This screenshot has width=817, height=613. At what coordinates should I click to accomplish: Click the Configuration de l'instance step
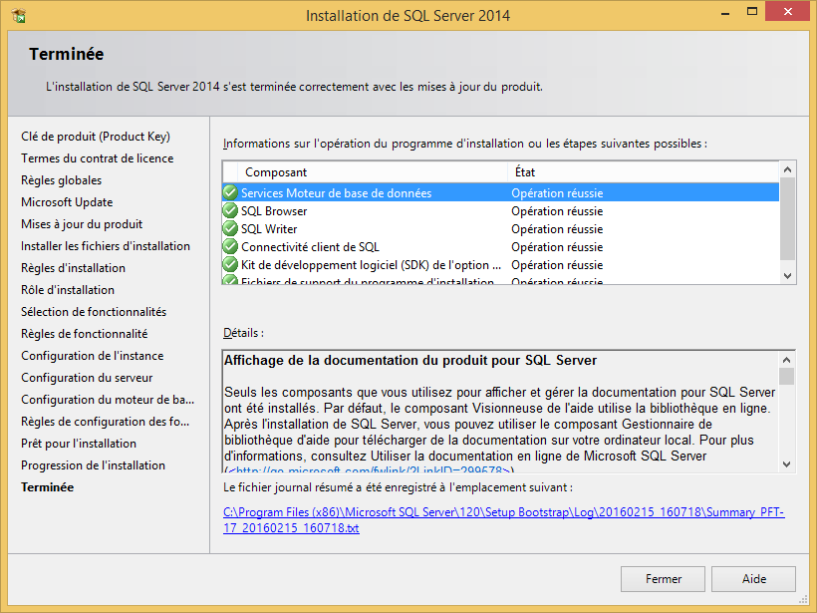[x=92, y=355]
